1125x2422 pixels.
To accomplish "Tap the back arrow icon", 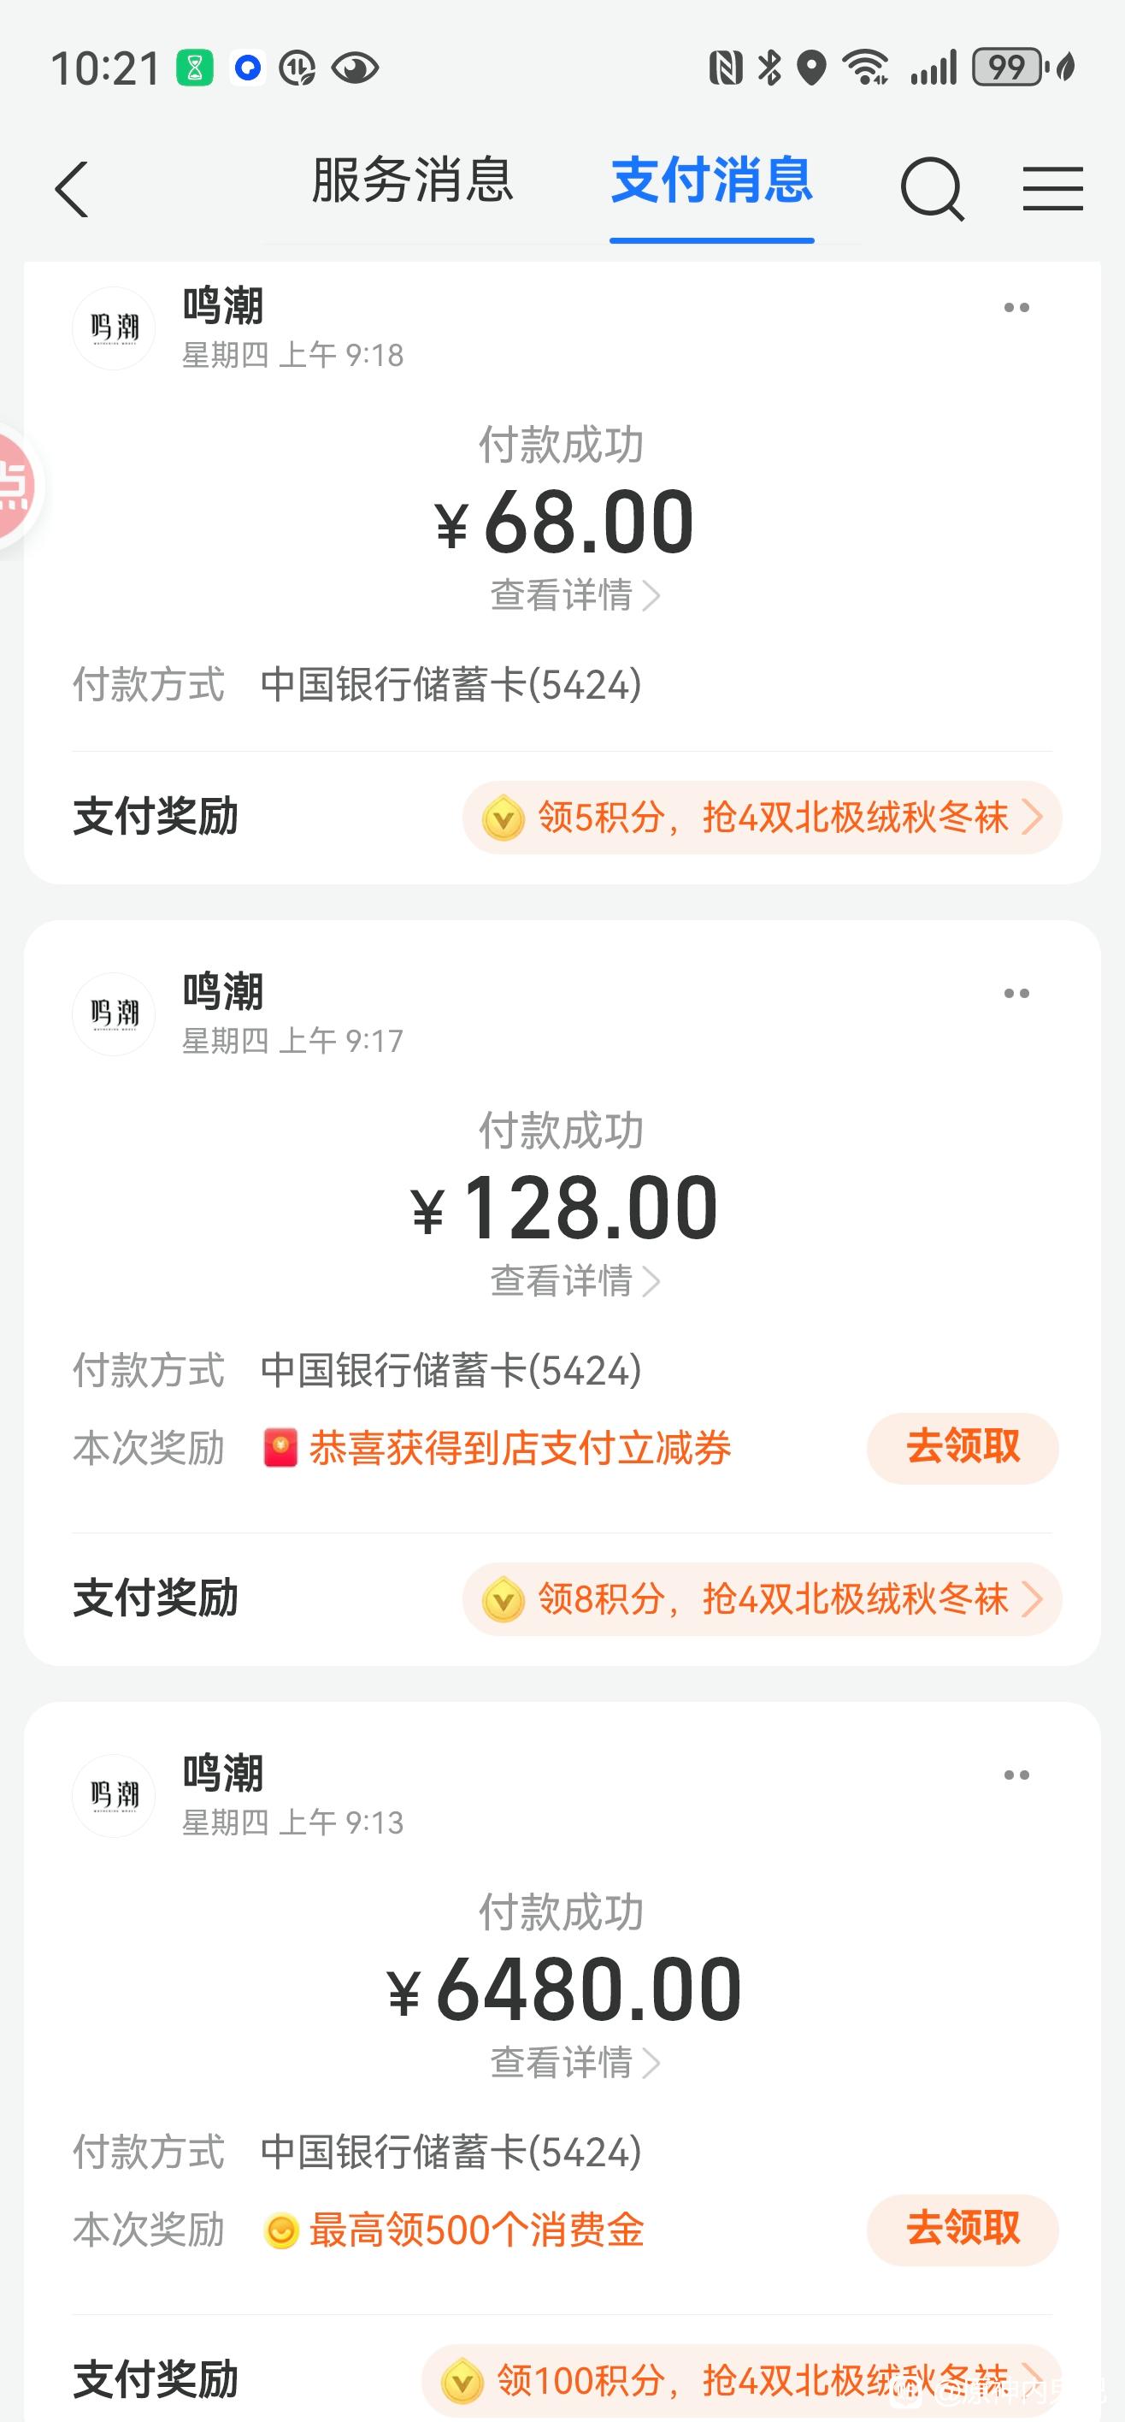I will click(x=73, y=189).
